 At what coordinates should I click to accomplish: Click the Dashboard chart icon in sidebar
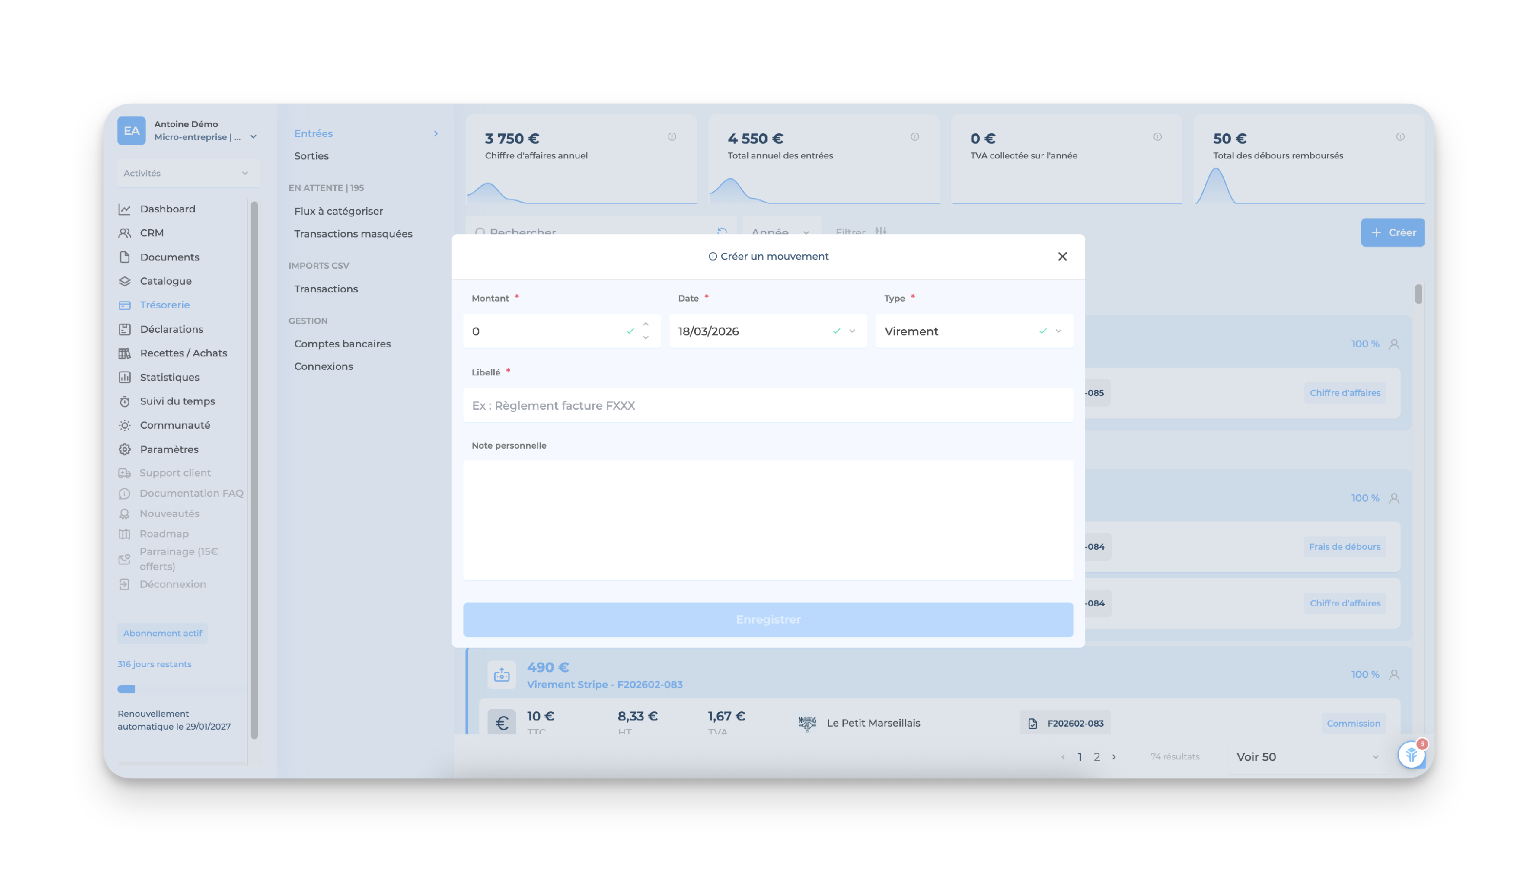[x=125, y=209]
